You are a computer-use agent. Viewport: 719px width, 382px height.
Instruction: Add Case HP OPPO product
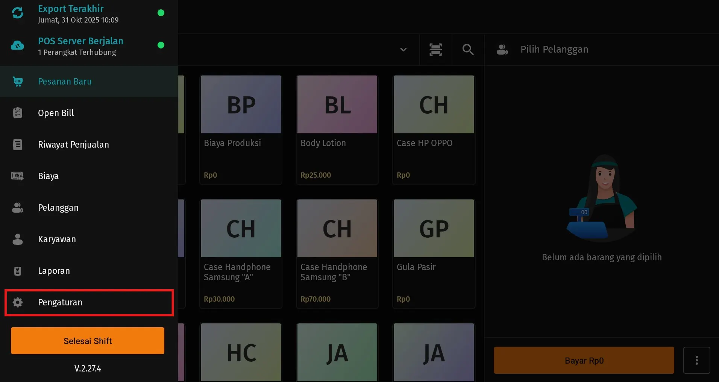pyautogui.click(x=434, y=130)
